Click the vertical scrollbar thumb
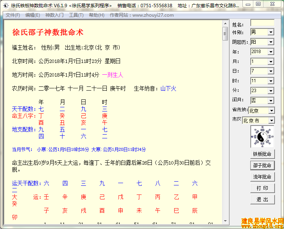 225,34
